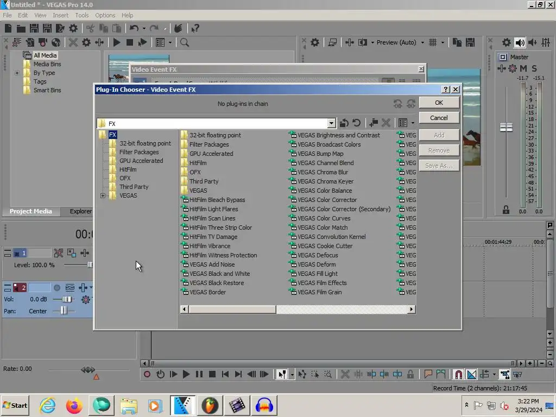Open a project with the folder icon

click(x=21, y=28)
